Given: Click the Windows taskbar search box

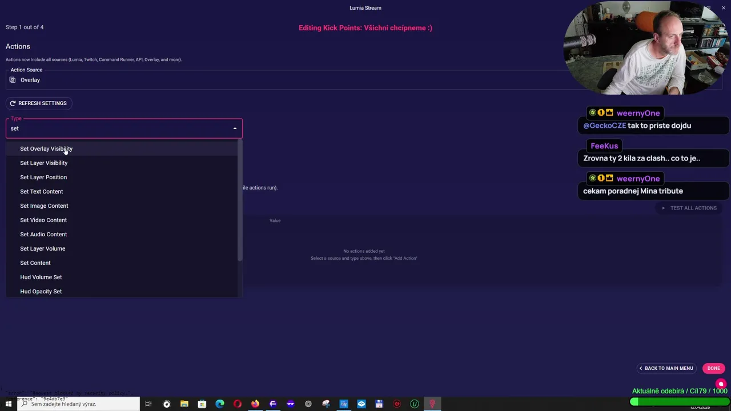Looking at the screenshot, I should pos(78,404).
